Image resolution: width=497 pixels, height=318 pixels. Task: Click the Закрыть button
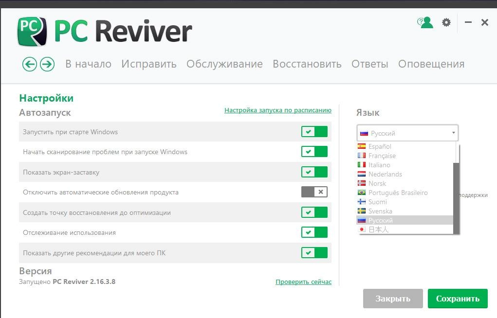tap(393, 299)
